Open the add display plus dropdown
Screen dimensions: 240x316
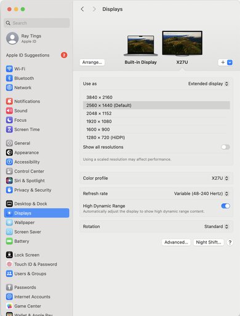(225, 62)
